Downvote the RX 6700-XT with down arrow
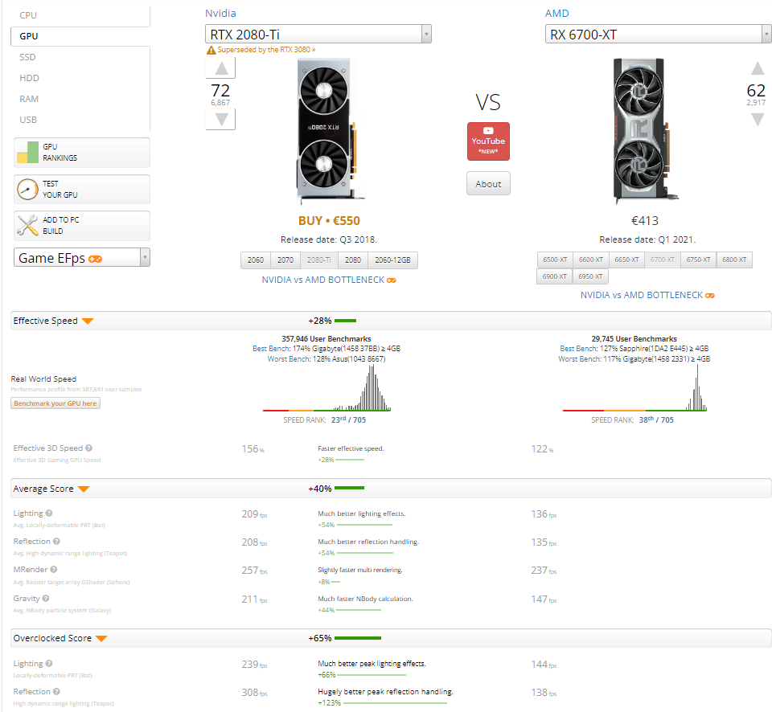Image resolution: width=772 pixels, height=712 pixels. (x=758, y=119)
